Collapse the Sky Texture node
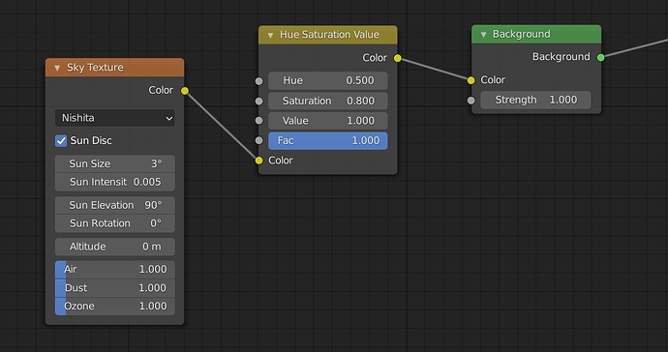This screenshot has height=352, width=668. pyautogui.click(x=57, y=68)
